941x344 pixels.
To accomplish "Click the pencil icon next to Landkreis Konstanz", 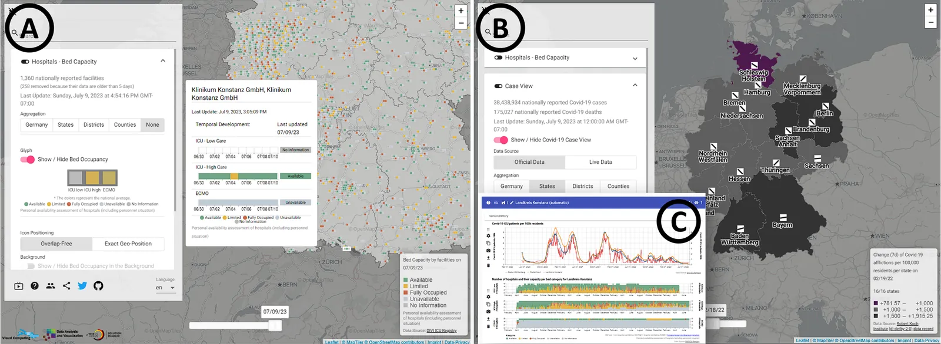I will pyautogui.click(x=512, y=203).
